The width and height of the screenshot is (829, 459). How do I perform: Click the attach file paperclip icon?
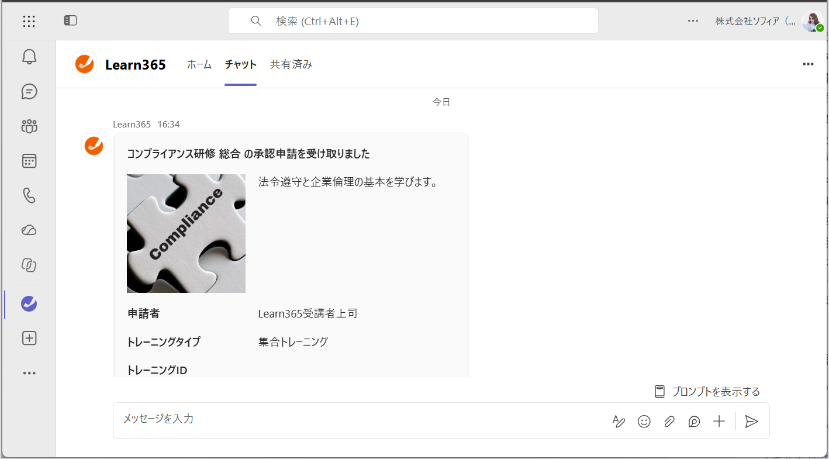click(x=669, y=422)
